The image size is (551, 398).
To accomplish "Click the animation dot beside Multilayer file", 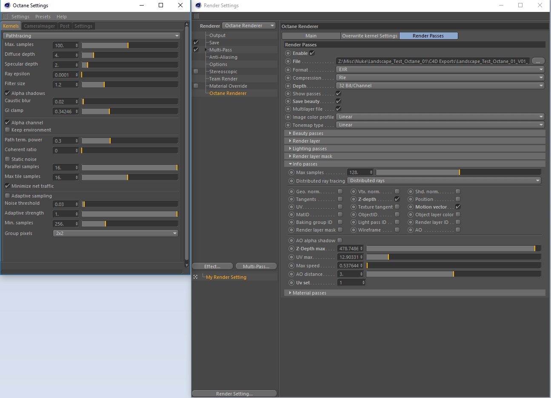I will pos(288,109).
